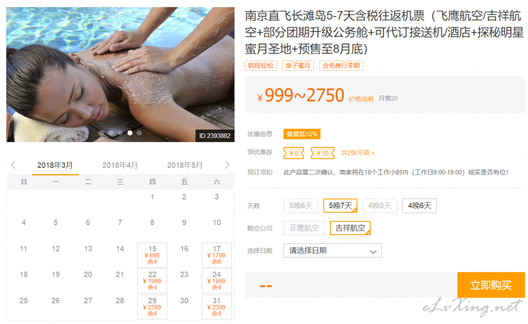The image size is (528, 324).
Task: Go to previous month in calendar
Action: [x=13, y=165]
